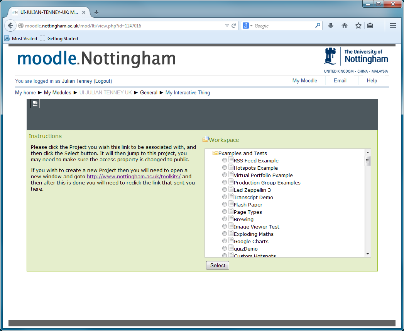Open the downloads arrow icon
The image size is (404, 331).
click(x=331, y=26)
